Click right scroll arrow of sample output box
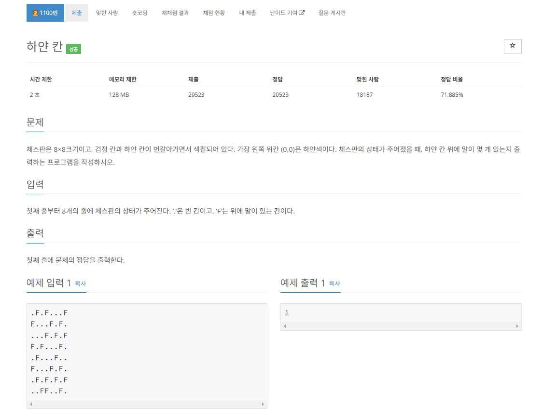556x418 pixels. (517, 326)
